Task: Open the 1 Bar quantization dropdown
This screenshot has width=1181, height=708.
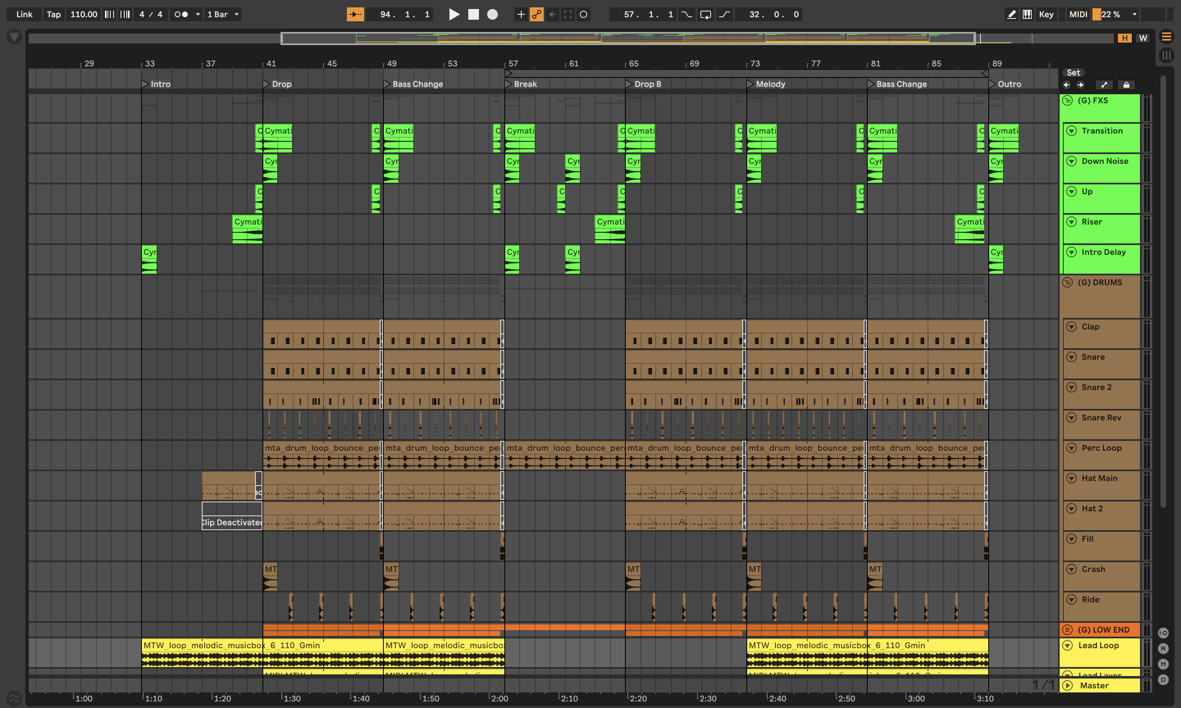Action: (223, 14)
